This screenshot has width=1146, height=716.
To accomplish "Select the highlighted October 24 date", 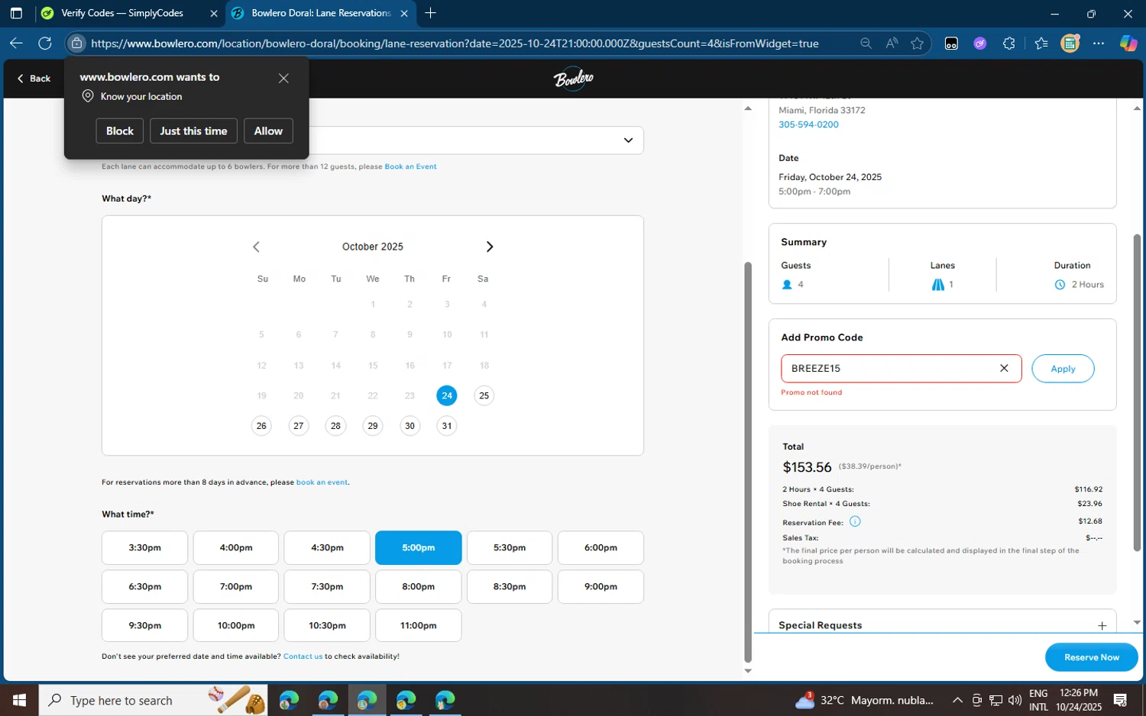I will (x=447, y=395).
